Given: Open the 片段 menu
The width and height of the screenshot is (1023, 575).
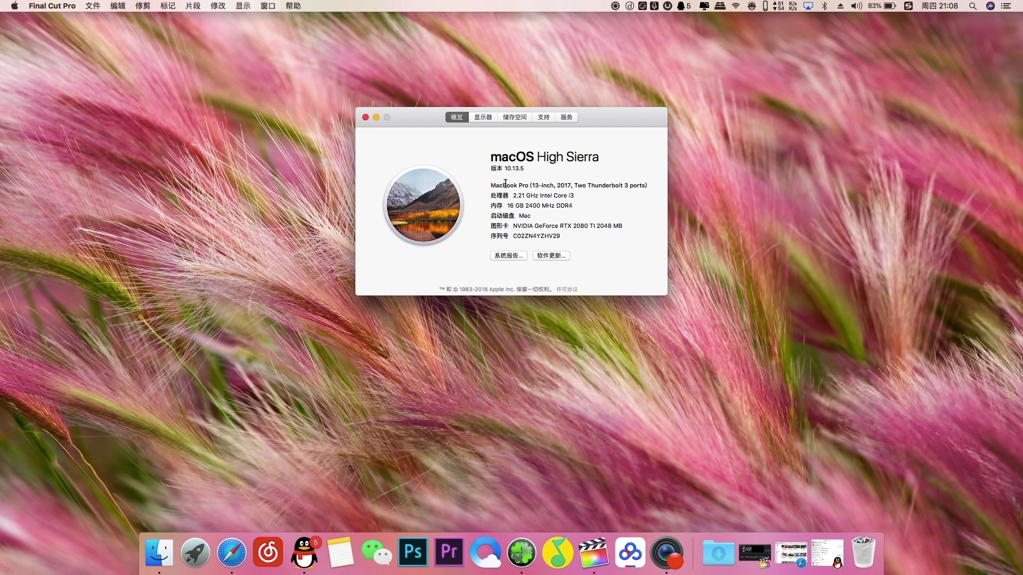Looking at the screenshot, I should [193, 6].
